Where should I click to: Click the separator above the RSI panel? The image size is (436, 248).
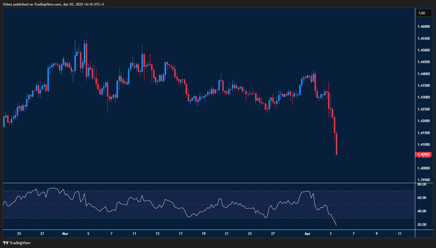click(205, 183)
